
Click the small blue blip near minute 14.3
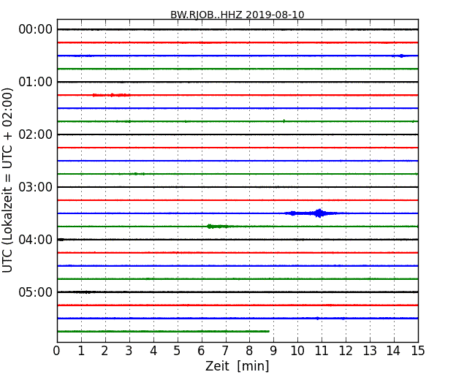[x=401, y=56]
